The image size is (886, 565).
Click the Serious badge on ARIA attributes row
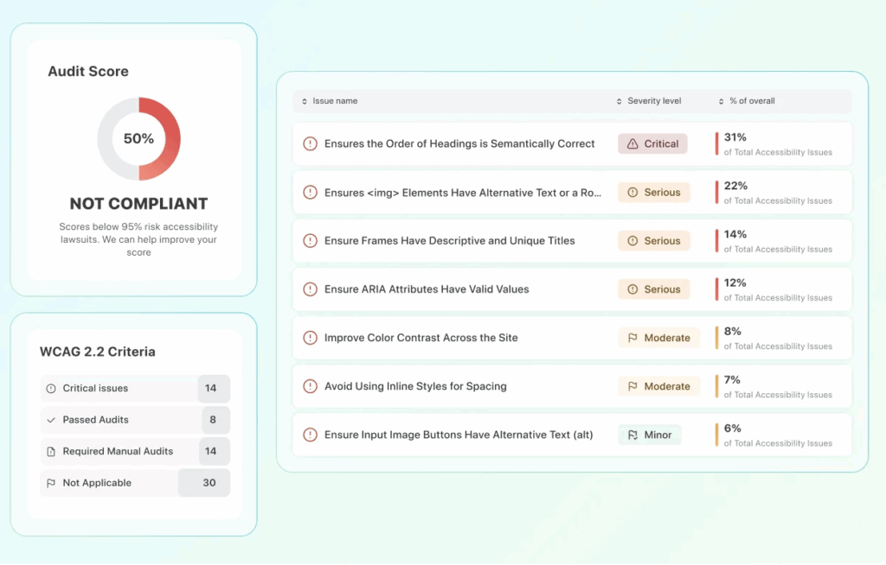tap(654, 289)
